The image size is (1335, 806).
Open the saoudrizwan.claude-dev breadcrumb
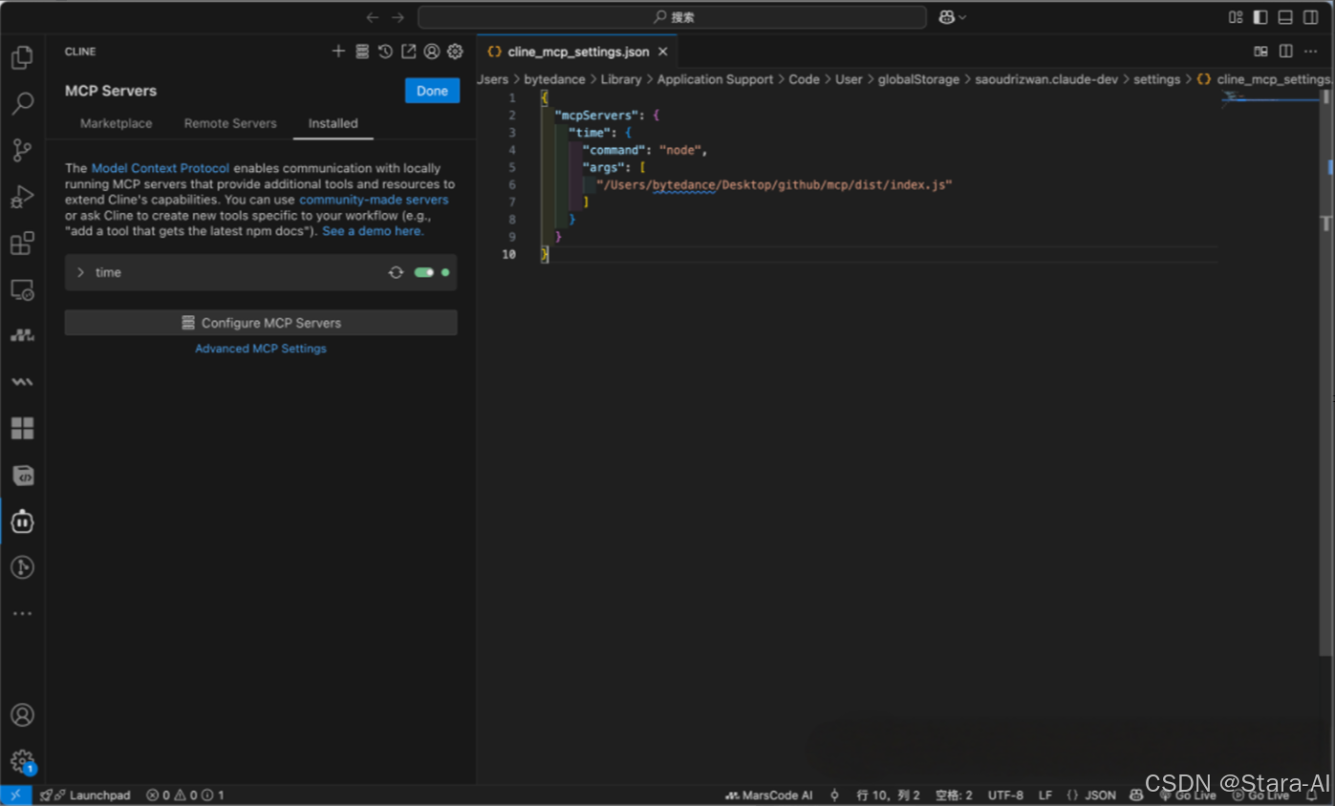click(x=1046, y=79)
